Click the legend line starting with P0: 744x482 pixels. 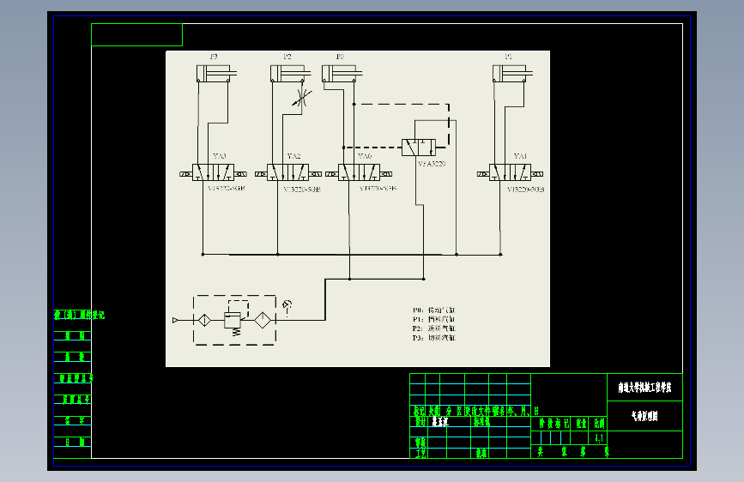(434, 310)
